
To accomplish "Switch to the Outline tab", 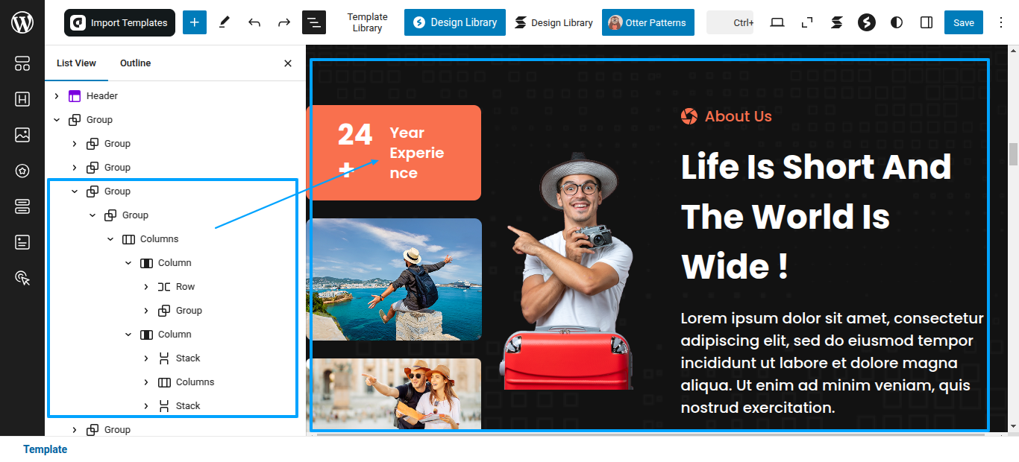I will [x=136, y=63].
